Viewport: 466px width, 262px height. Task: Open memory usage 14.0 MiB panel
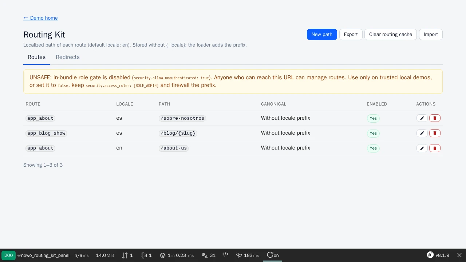tap(105, 255)
